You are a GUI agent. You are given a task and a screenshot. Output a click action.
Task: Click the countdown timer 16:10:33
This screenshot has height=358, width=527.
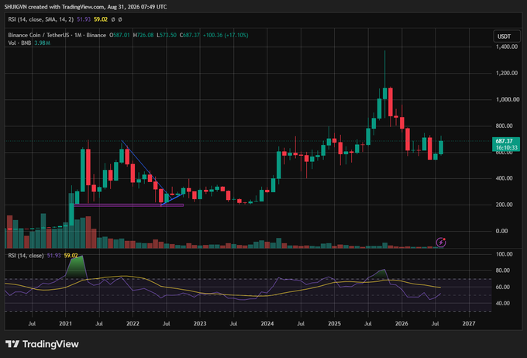pyautogui.click(x=507, y=147)
